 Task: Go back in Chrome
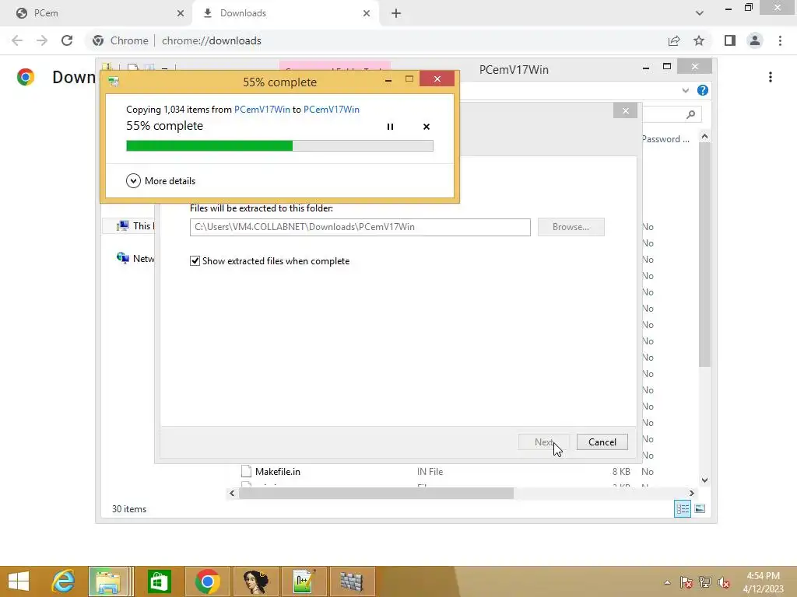(x=17, y=40)
